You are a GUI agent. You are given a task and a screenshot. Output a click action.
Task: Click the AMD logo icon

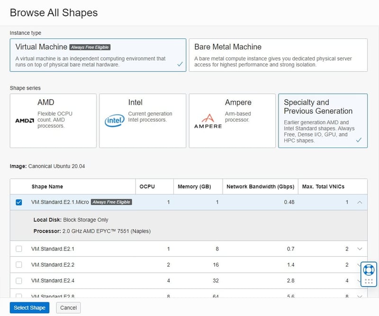point(25,121)
